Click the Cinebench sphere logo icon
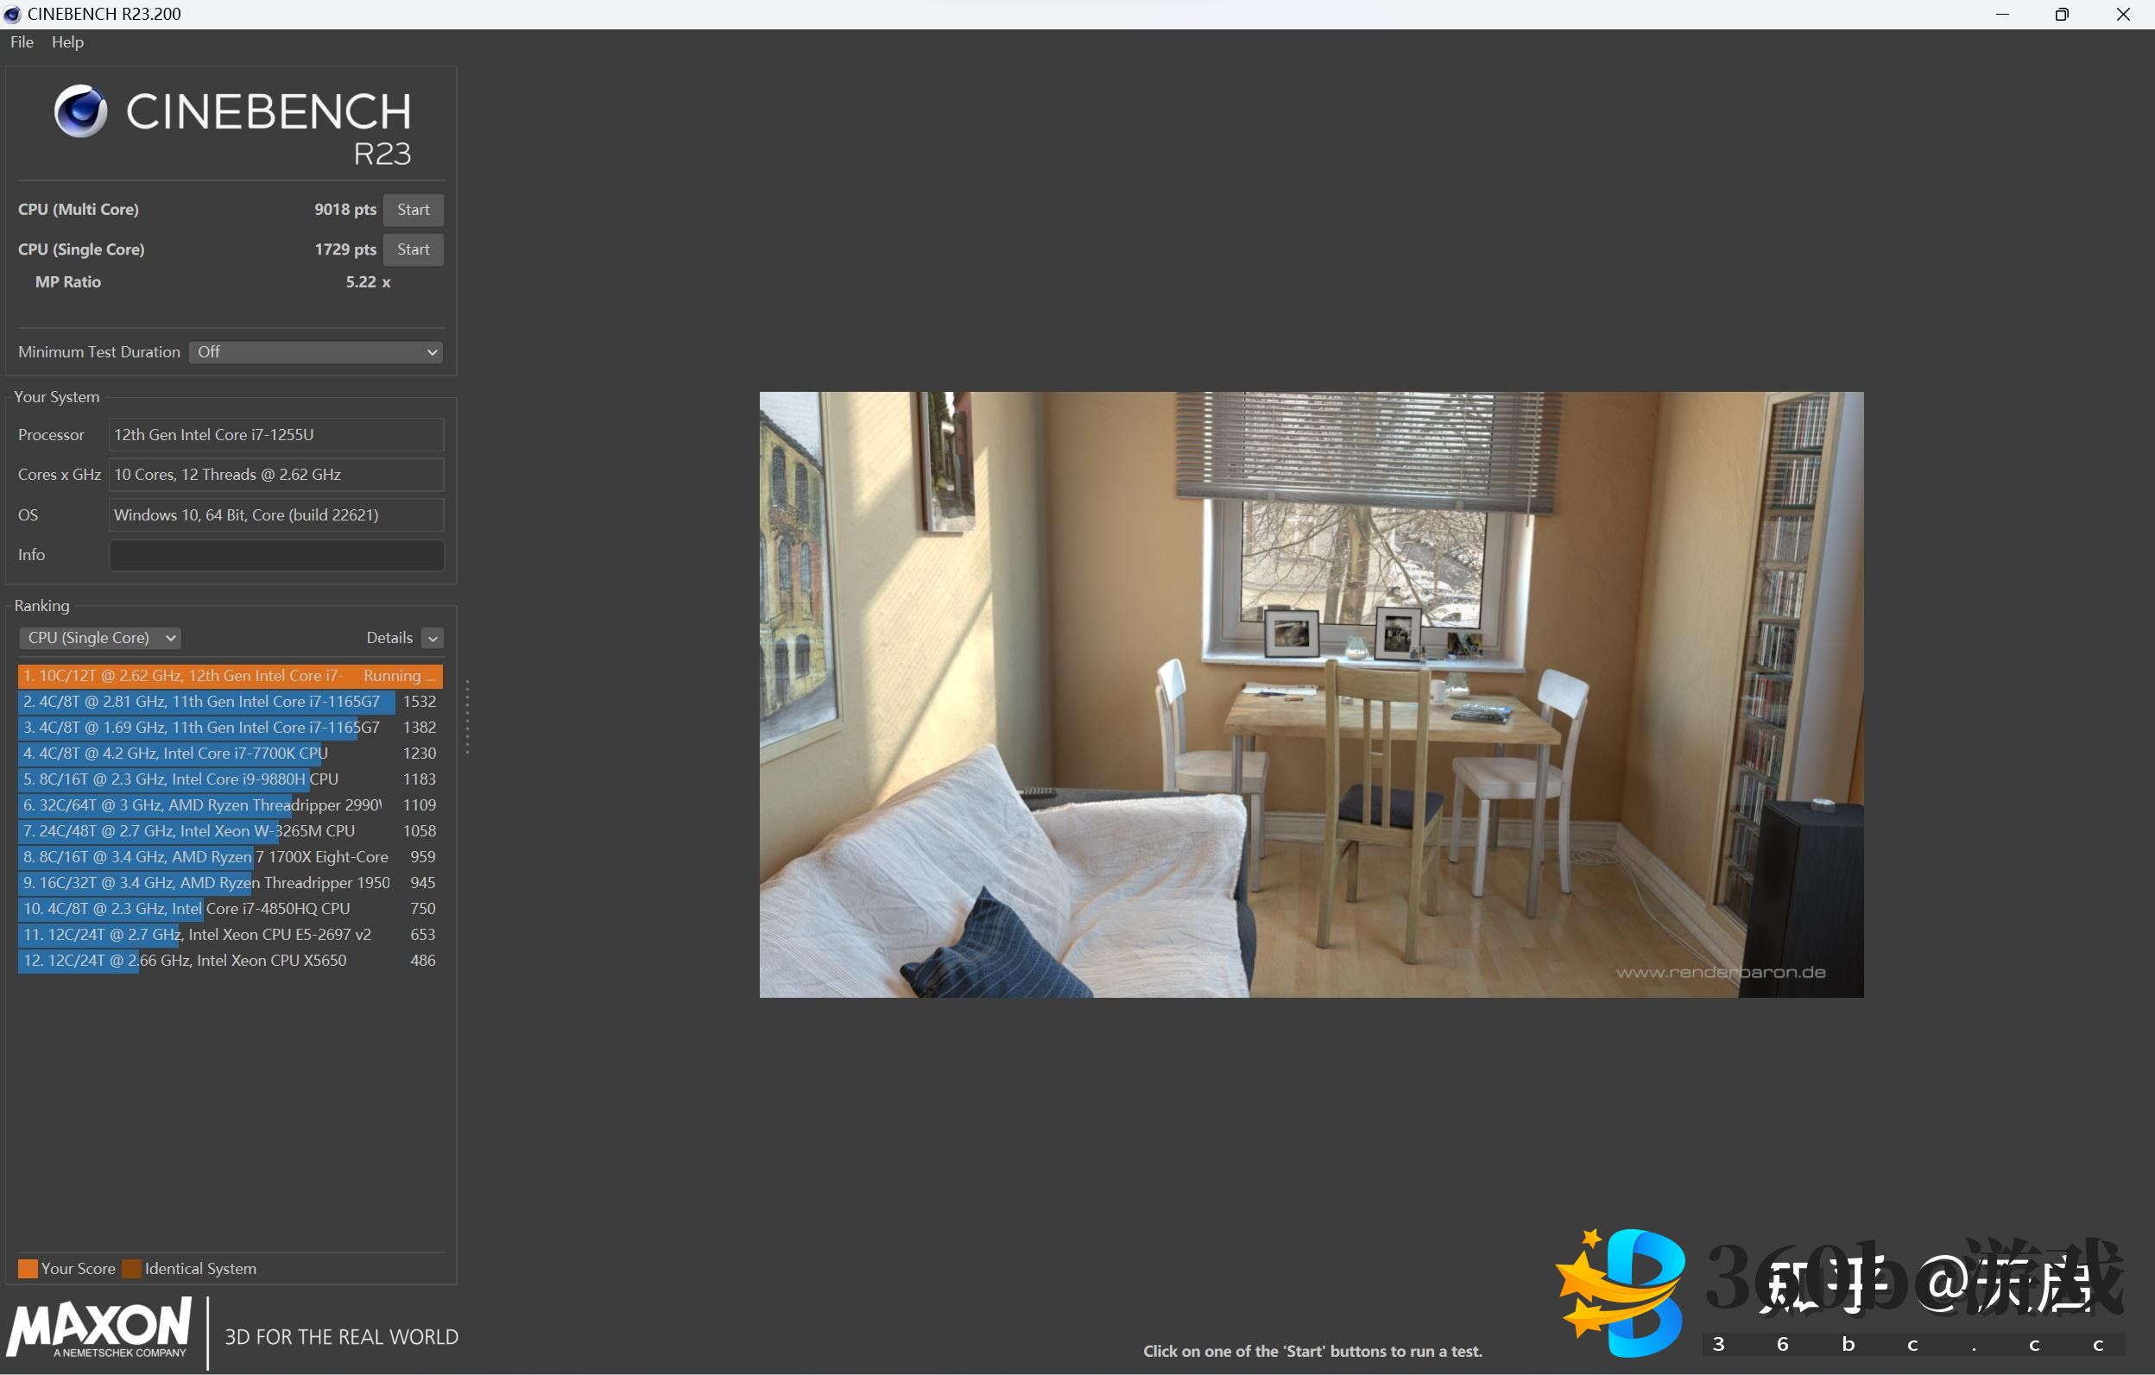 [80, 112]
